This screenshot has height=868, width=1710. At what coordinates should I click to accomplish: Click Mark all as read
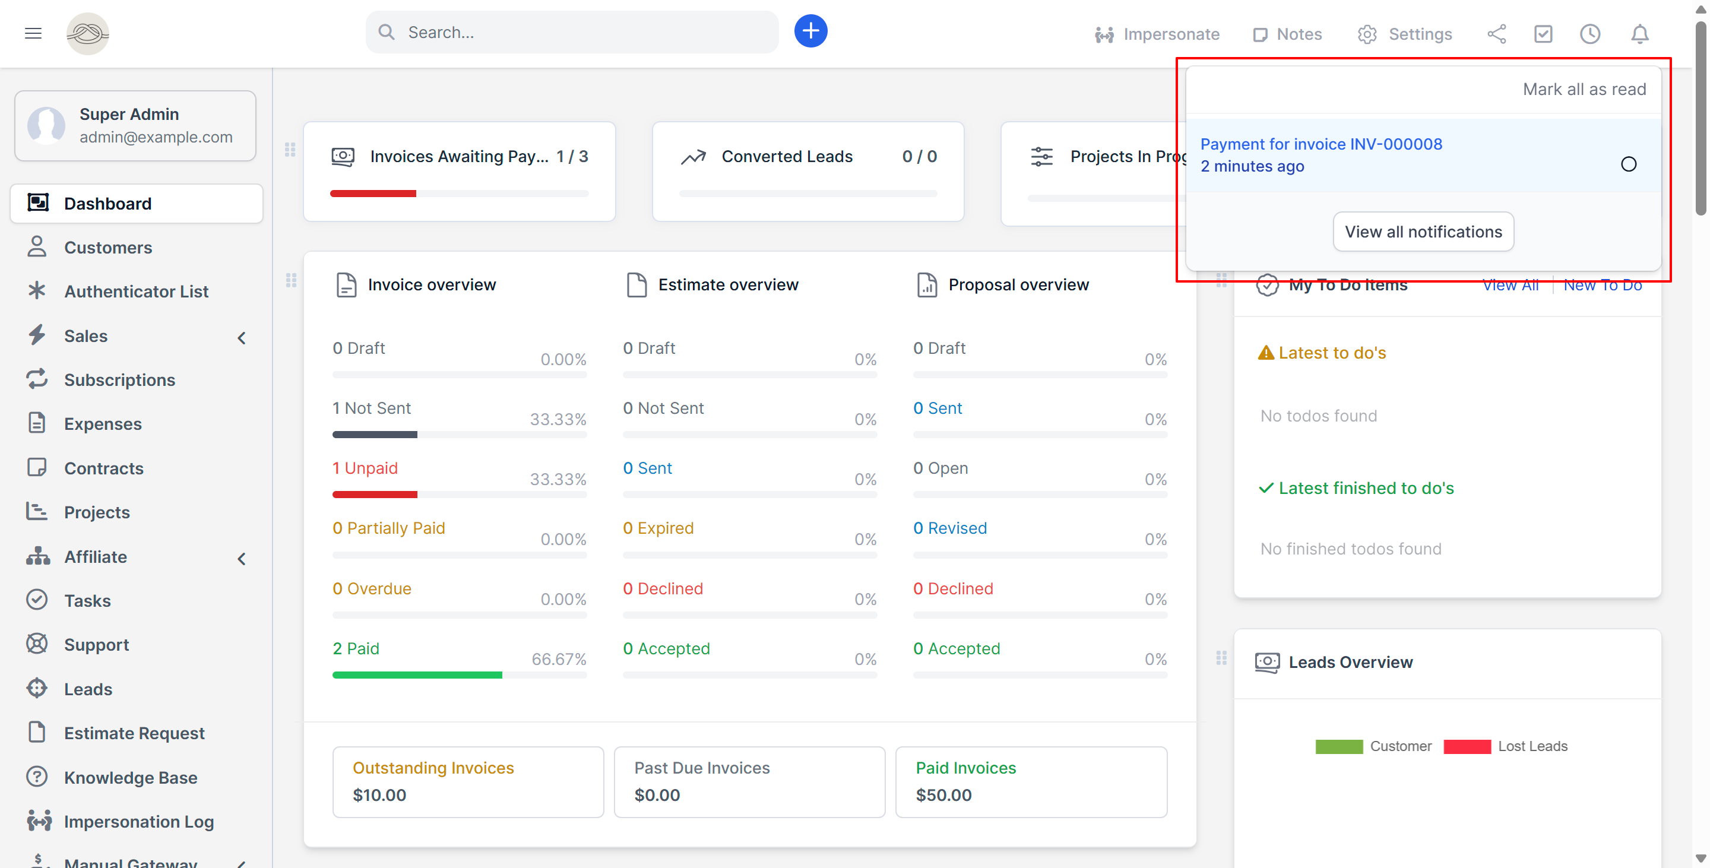tap(1584, 88)
